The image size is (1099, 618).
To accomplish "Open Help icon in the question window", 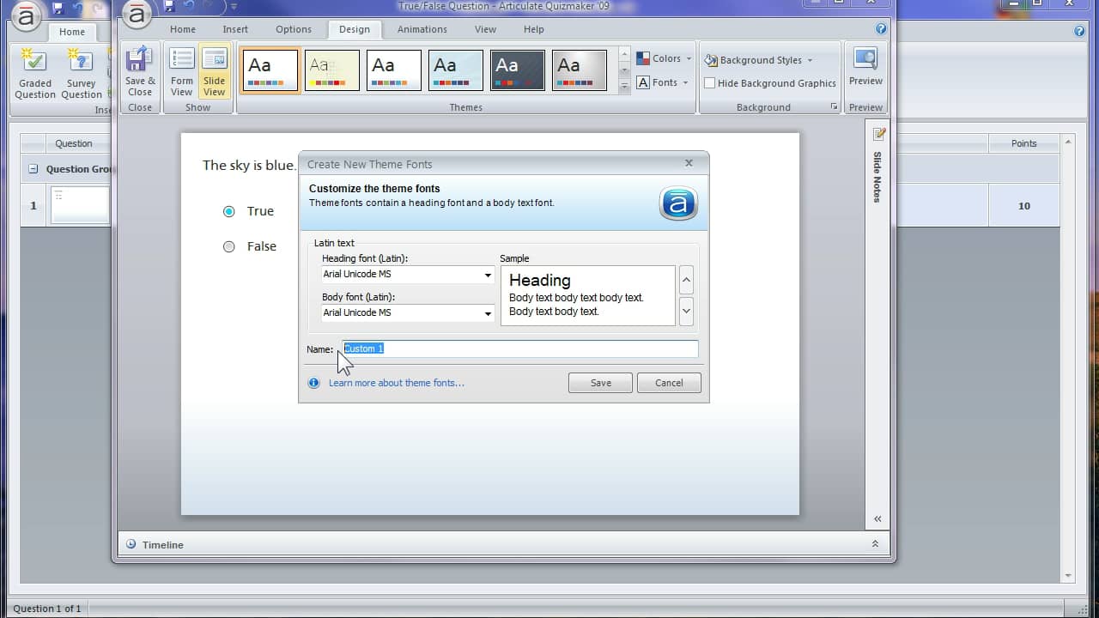I will coord(881,28).
